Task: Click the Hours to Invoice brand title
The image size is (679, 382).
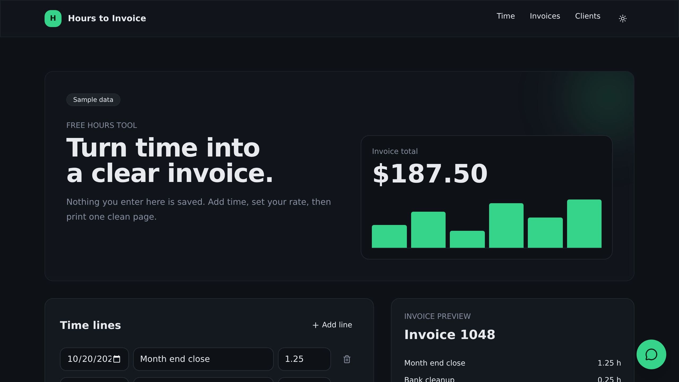Action: 107,18
